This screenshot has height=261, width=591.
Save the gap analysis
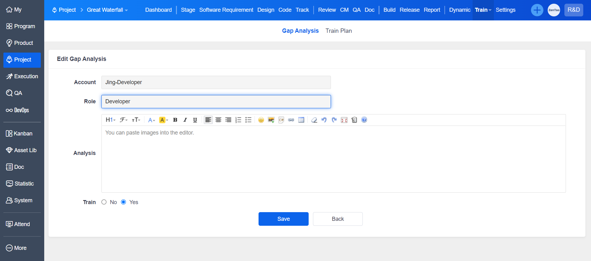coord(283,219)
